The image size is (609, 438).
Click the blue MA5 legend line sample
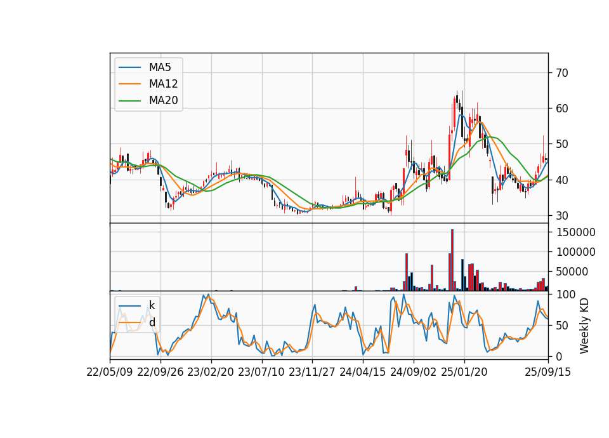tap(129, 67)
